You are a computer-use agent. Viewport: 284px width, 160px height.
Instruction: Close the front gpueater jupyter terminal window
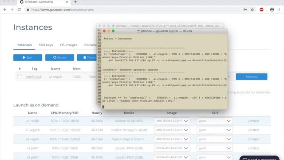pos(104,31)
